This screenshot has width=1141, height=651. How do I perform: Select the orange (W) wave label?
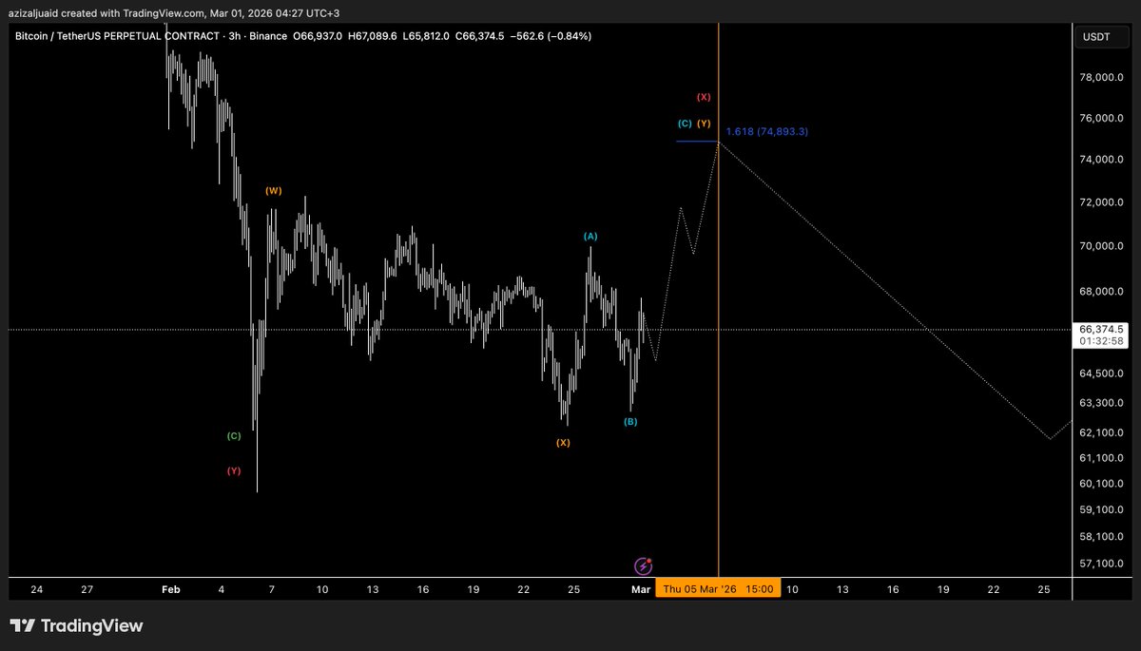tap(273, 191)
